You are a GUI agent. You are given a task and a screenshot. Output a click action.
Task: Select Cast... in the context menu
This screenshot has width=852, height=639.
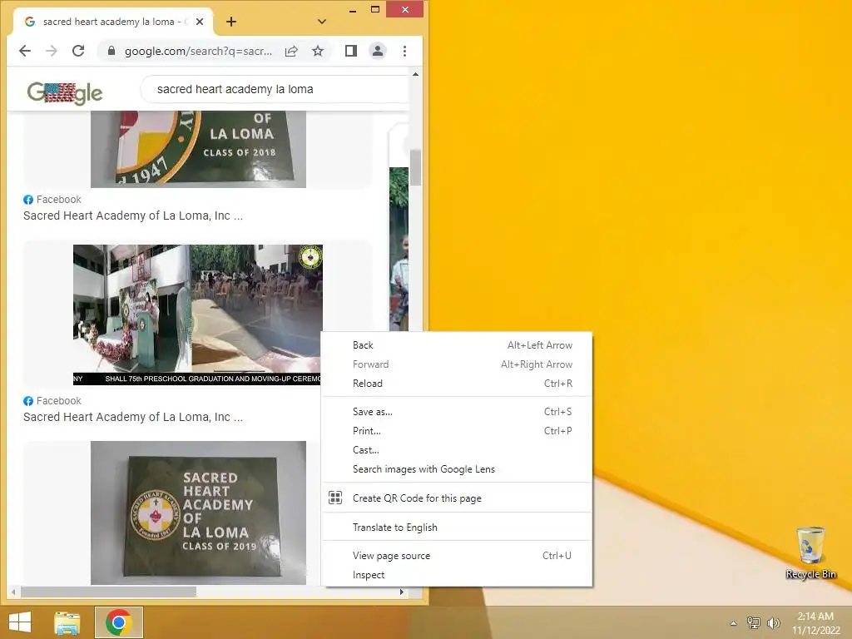coord(457,450)
